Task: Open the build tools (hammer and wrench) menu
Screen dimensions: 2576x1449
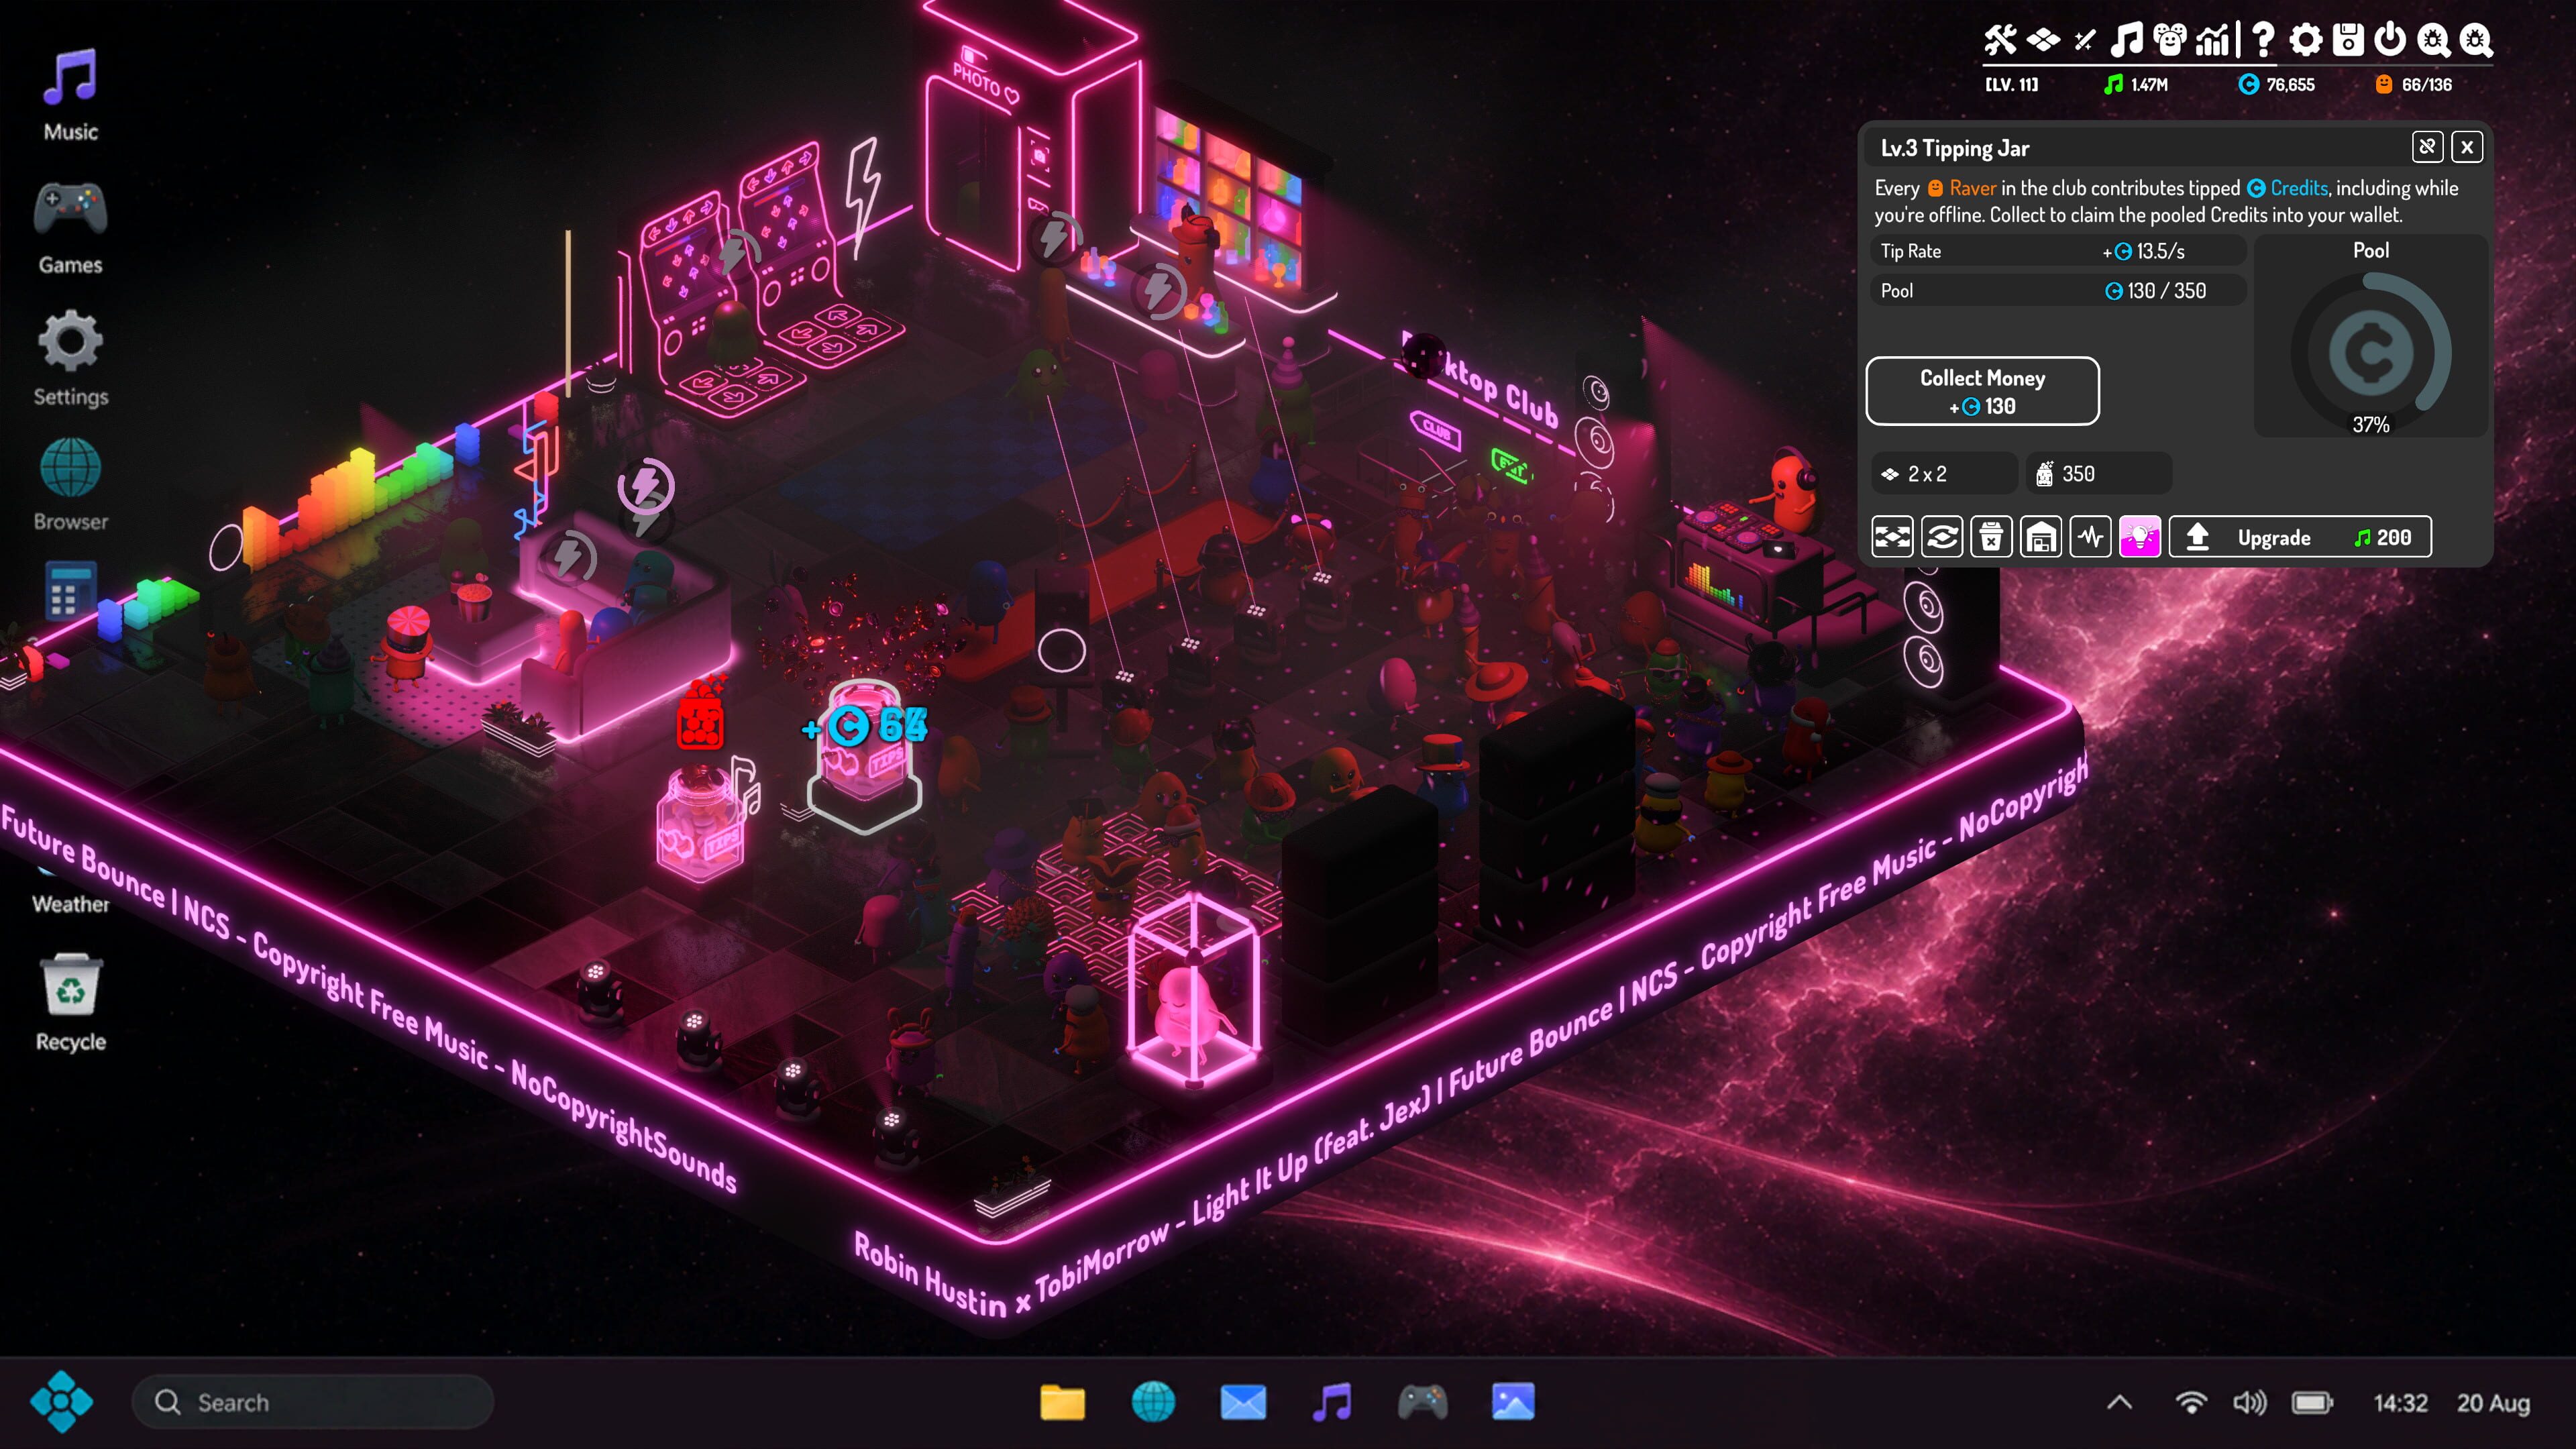Action: [x=2000, y=40]
